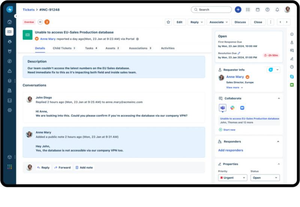Collapse the Responders section

coord(278,142)
